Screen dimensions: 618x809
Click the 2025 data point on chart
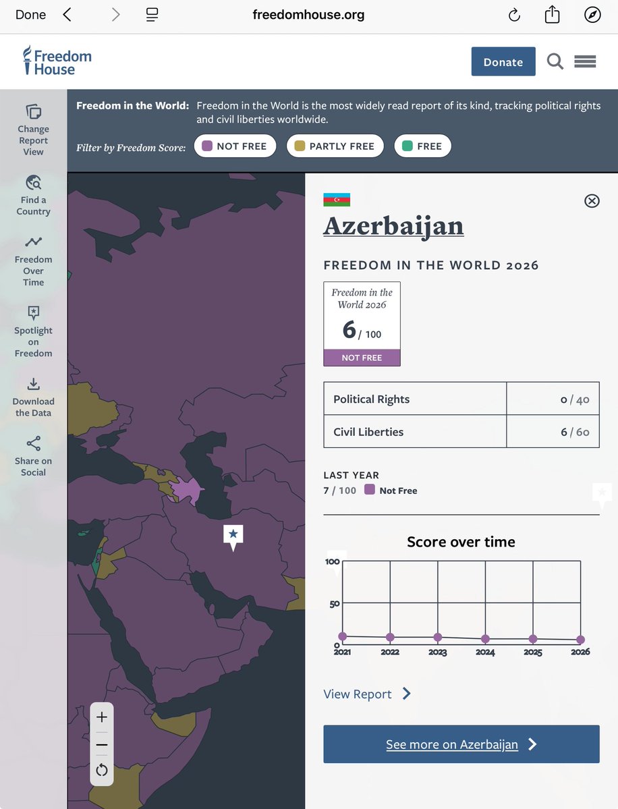[x=533, y=639]
